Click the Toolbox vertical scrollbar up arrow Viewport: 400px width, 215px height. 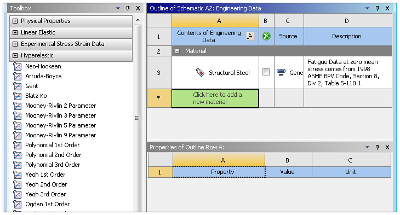click(x=138, y=20)
